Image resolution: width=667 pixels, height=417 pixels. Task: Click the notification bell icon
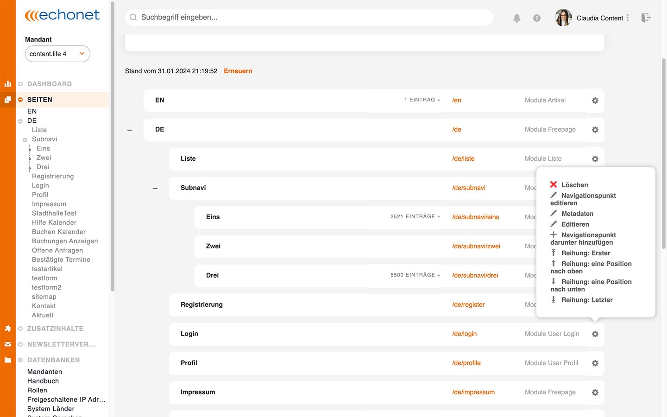(517, 18)
